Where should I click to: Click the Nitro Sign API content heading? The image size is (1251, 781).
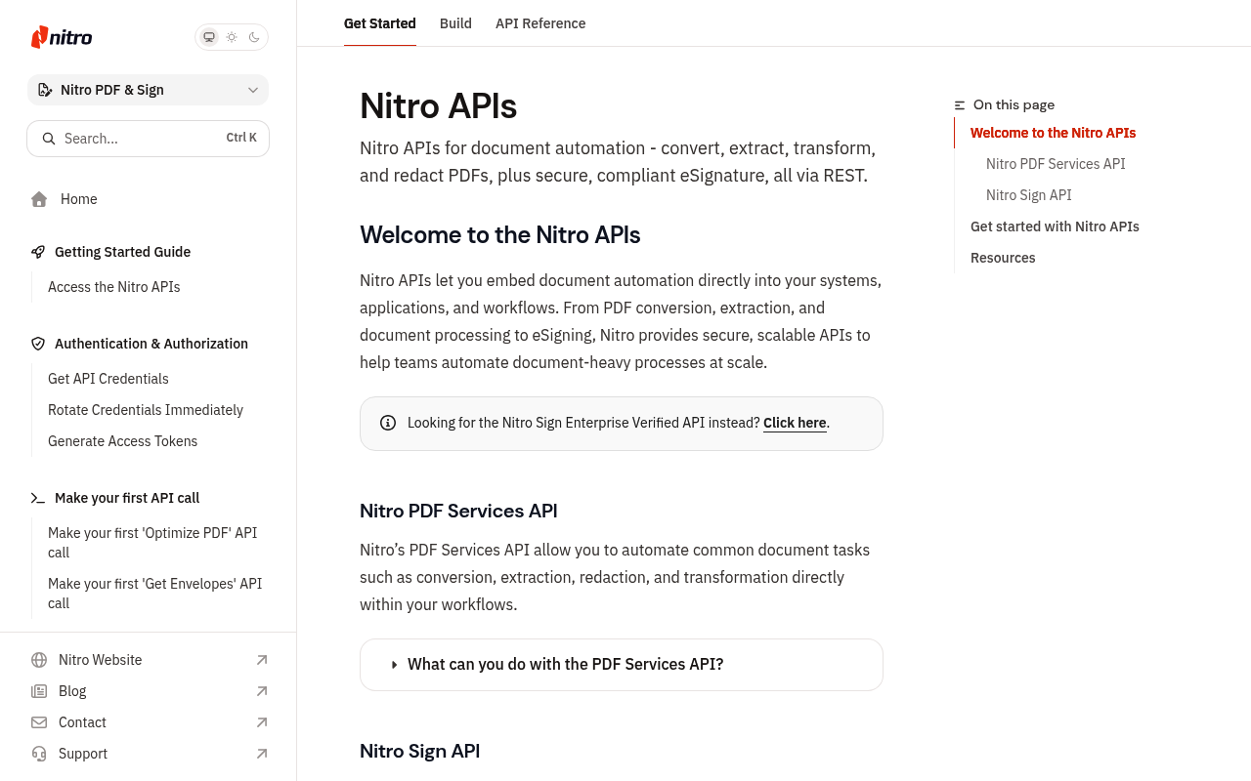pos(420,751)
